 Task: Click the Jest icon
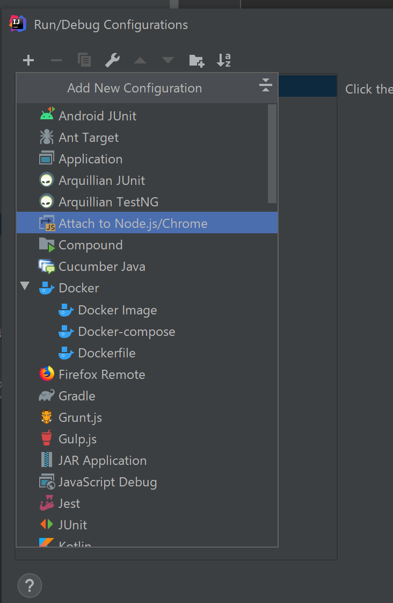47,503
